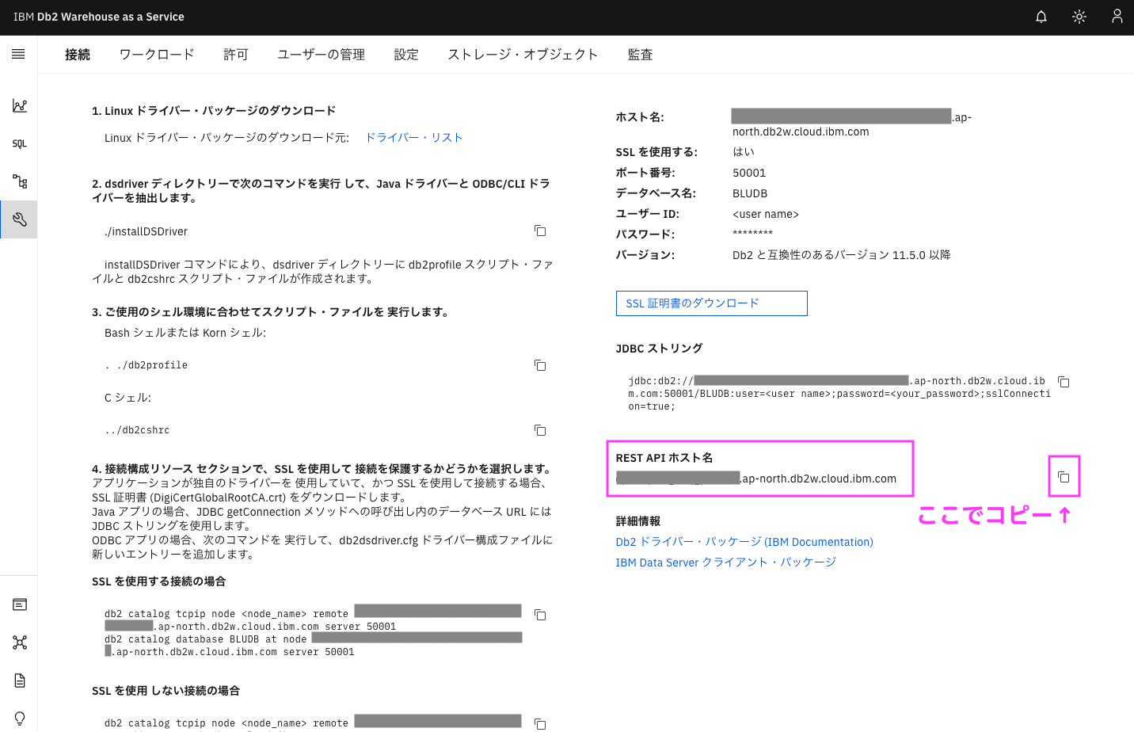This screenshot has height=732, width=1134.
Task: Click the masked password value
Action: 752,234
